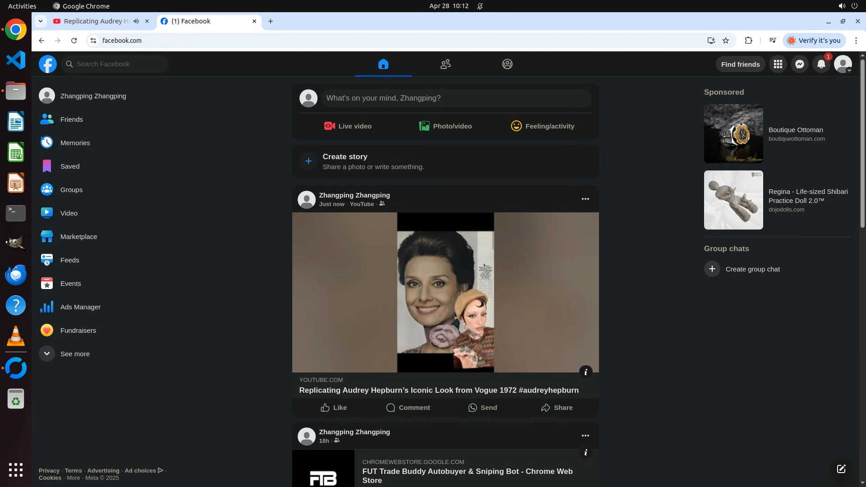Click the new message compose icon

coord(841,469)
